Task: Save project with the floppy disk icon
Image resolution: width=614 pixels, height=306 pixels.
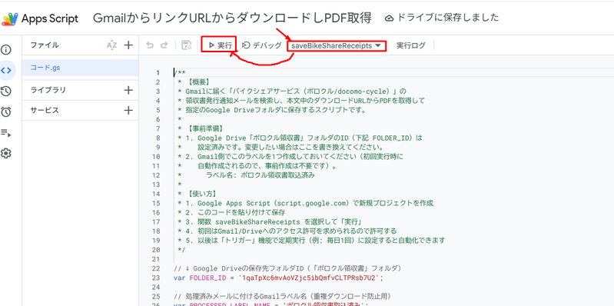Action: (x=187, y=45)
